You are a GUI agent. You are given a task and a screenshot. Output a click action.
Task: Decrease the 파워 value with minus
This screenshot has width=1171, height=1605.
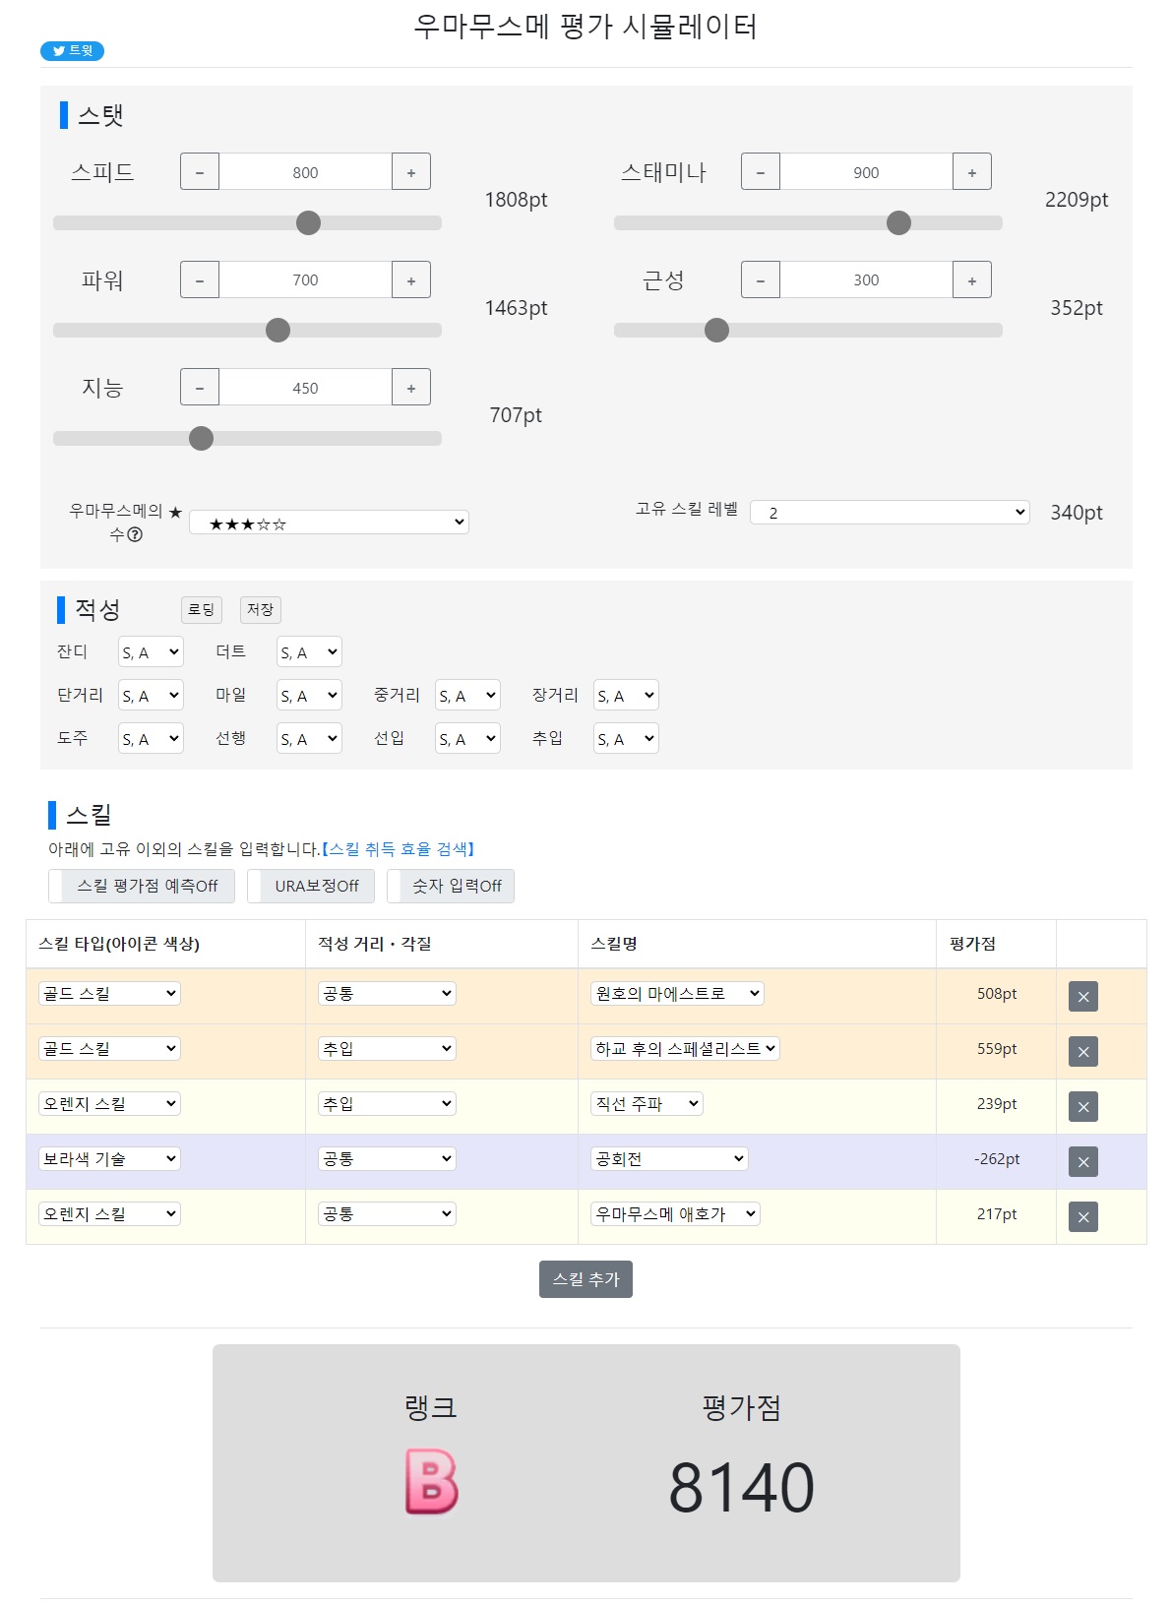[x=200, y=279]
